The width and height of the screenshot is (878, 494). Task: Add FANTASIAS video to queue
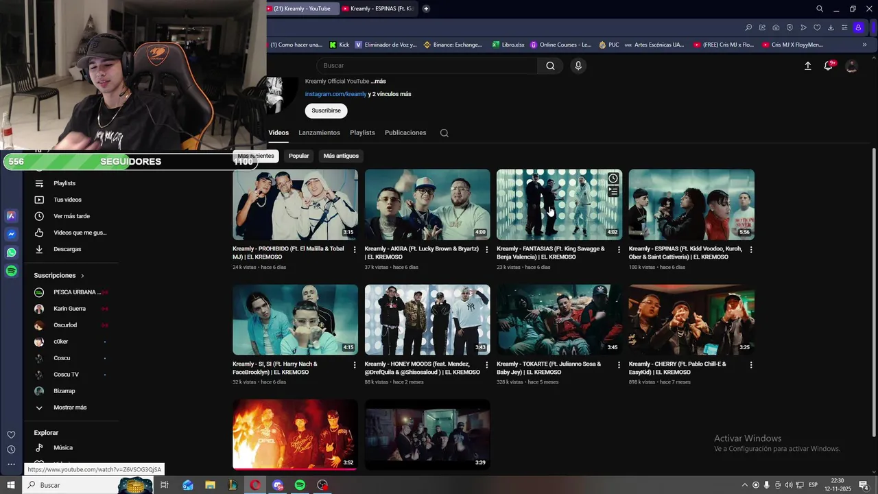coord(613,192)
